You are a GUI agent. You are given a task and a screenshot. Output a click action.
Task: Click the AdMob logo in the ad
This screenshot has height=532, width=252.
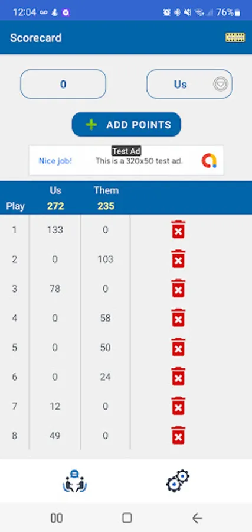pyautogui.click(x=209, y=160)
